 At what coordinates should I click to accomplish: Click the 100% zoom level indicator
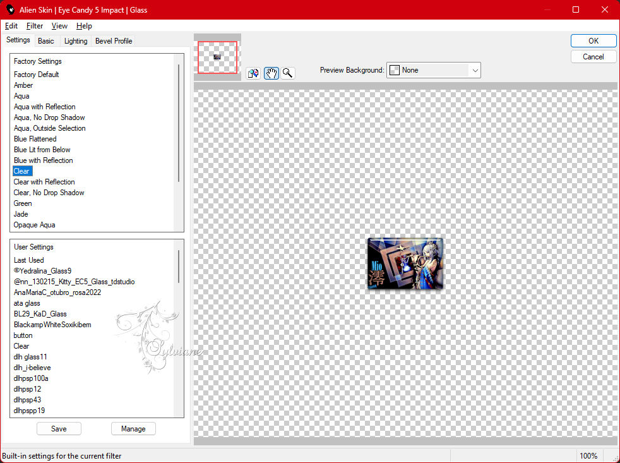588,455
